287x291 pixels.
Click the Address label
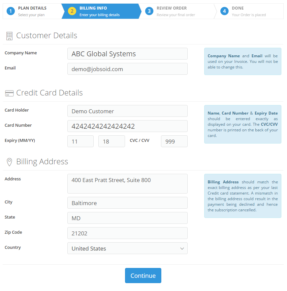(x=13, y=179)
